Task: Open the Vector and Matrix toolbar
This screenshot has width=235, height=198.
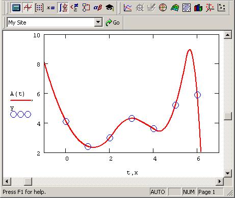Action: (39, 7)
